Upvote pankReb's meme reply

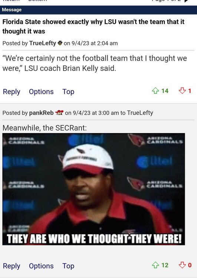point(155,265)
